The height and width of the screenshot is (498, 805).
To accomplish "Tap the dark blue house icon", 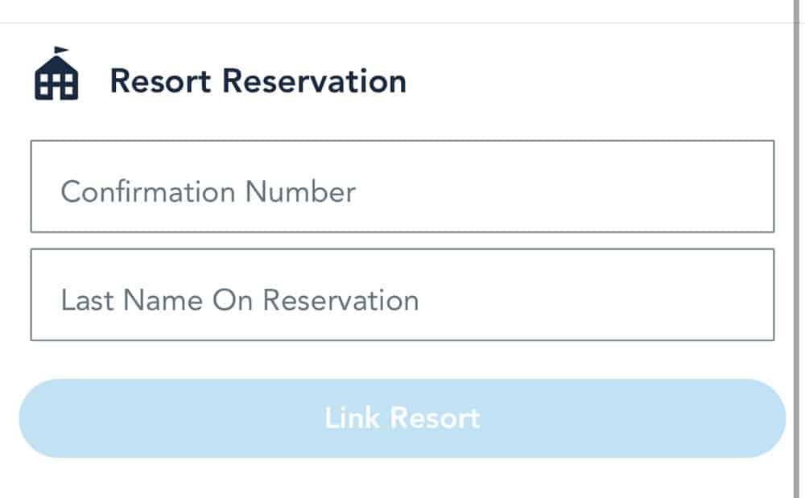I will pyautogui.click(x=56, y=73).
